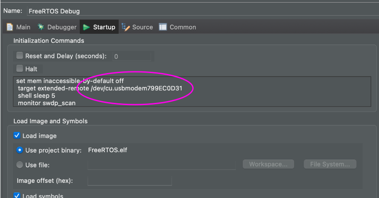The width and height of the screenshot is (379, 198).
Task: Open the Common tab
Action: click(177, 27)
